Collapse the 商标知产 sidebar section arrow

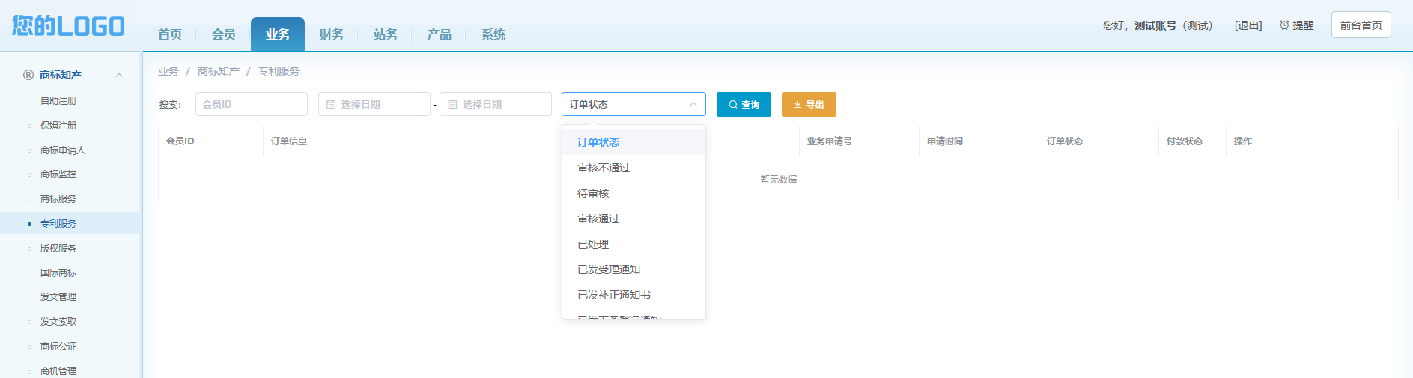pyautogui.click(x=118, y=75)
